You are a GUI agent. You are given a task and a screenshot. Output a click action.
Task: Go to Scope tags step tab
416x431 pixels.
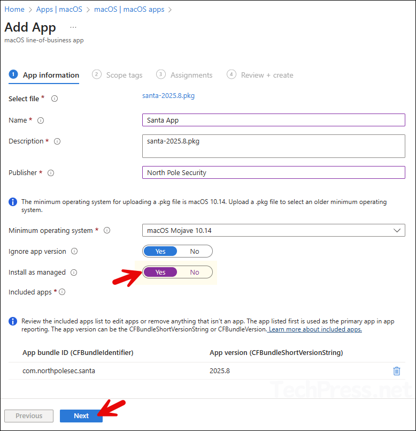click(117, 75)
